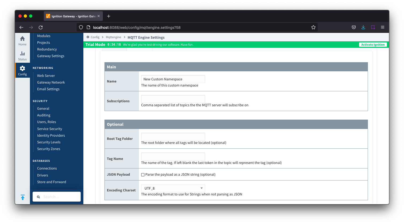
Task: Open Web Server under Networking
Action: (x=46, y=76)
